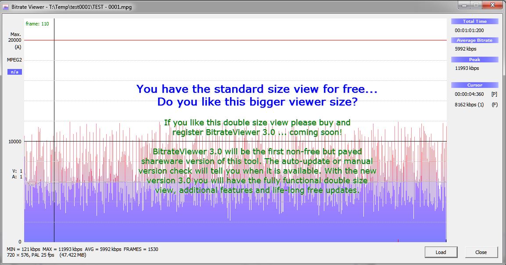This screenshot has width=506, height=265.
Task: Select the 5992 kbps average value
Action: [x=466, y=49]
